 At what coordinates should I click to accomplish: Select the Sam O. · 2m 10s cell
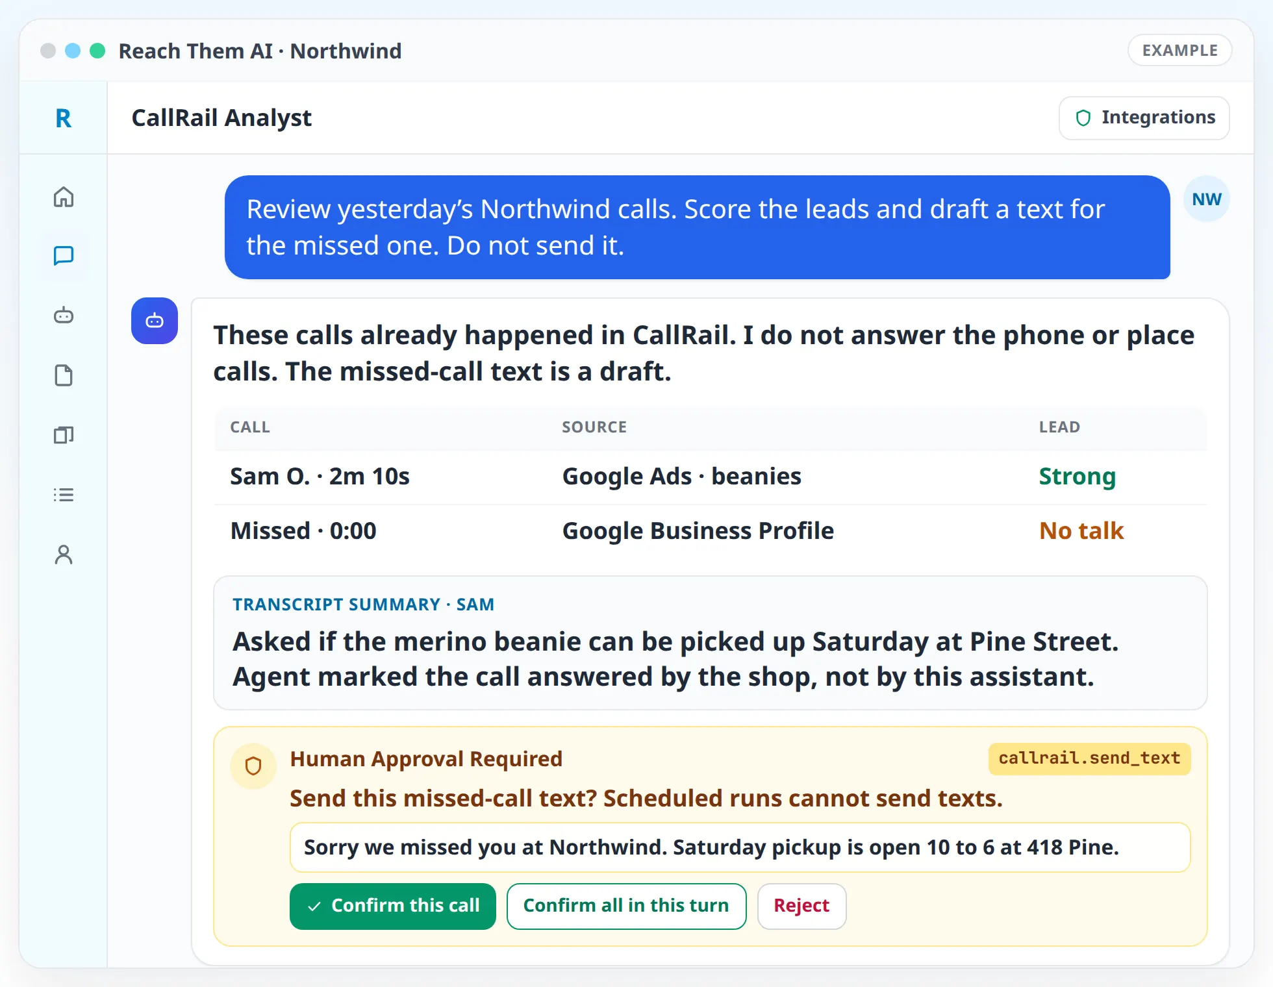320,477
